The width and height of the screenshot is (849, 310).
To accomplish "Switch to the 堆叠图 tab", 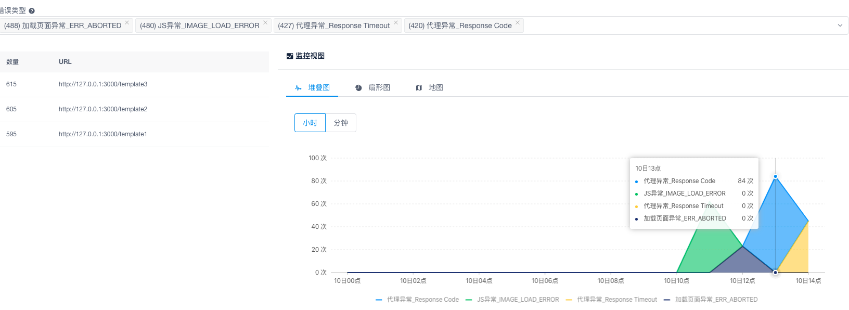I will tap(312, 87).
